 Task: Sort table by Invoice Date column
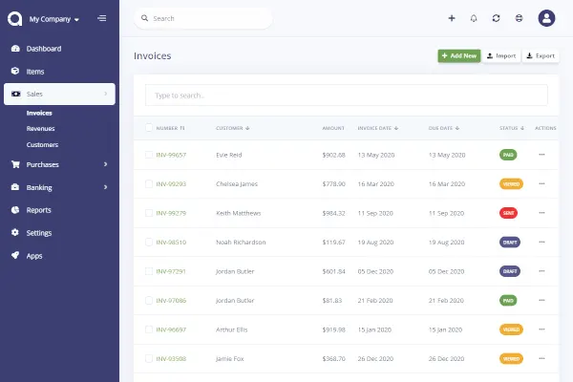pos(377,127)
